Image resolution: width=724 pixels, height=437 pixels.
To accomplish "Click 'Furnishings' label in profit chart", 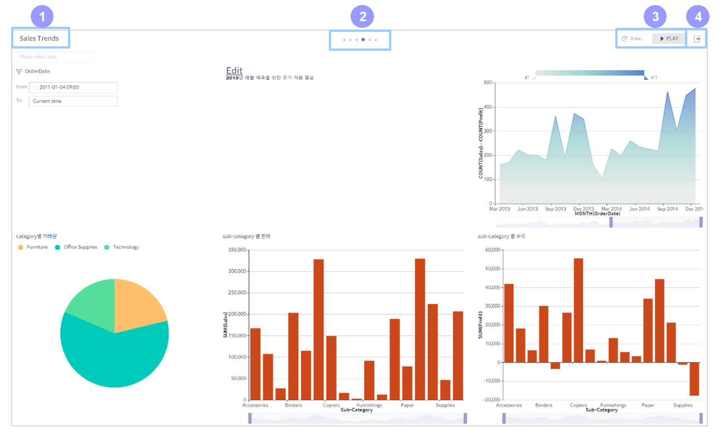I will tap(613, 405).
